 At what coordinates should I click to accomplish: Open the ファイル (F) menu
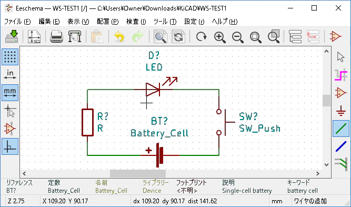(x=17, y=22)
